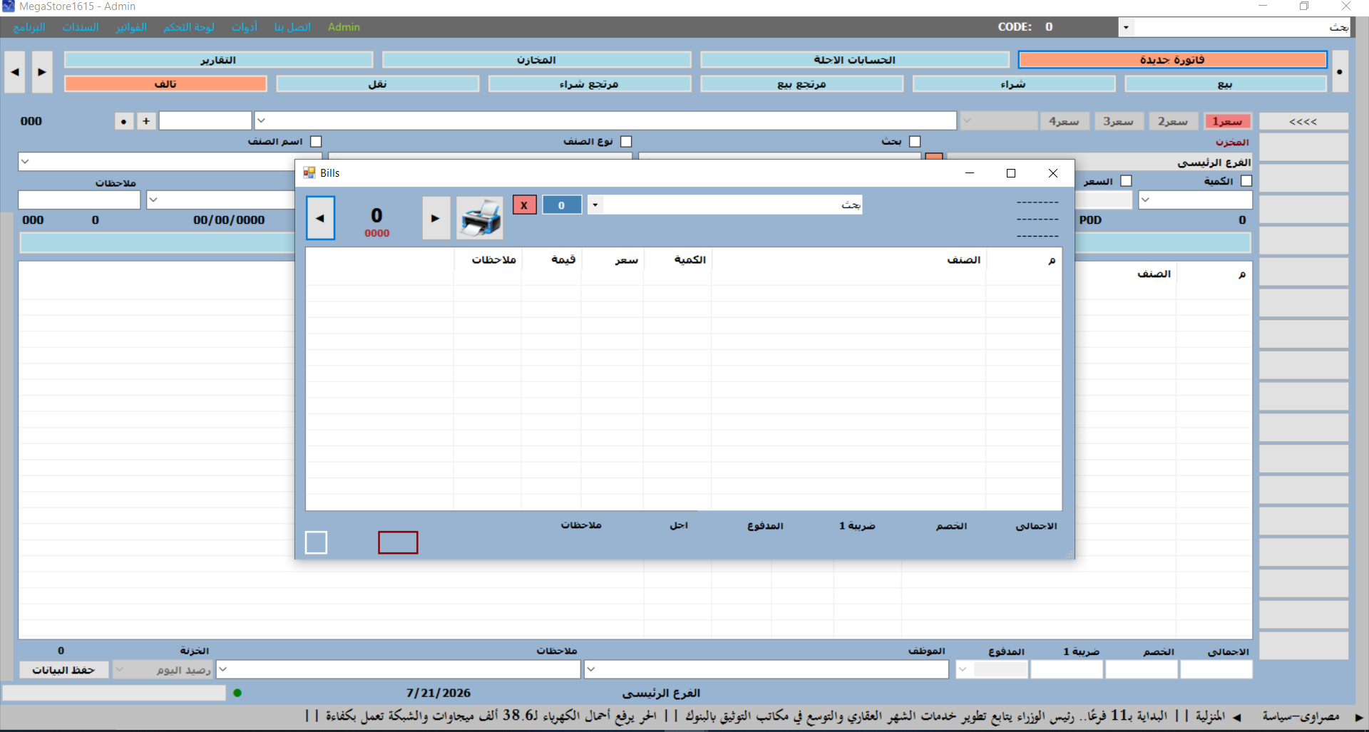The width and height of the screenshot is (1369, 732).
Task: Expand the dropdown beside ملاحظات field
Action: (153, 200)
